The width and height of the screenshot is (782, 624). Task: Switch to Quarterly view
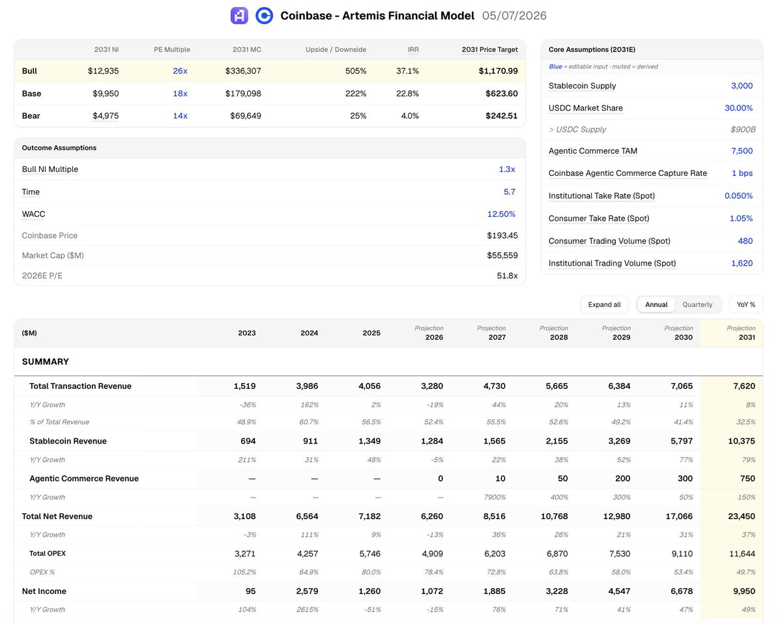pos(697,304)
